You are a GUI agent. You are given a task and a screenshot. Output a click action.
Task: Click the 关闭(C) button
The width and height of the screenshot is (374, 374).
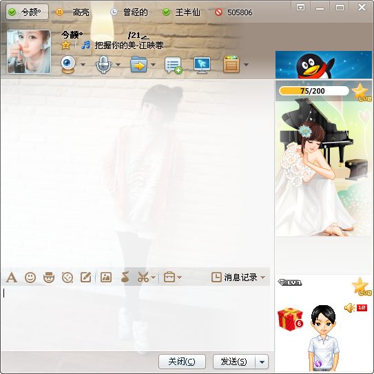(x=182, y=362)
